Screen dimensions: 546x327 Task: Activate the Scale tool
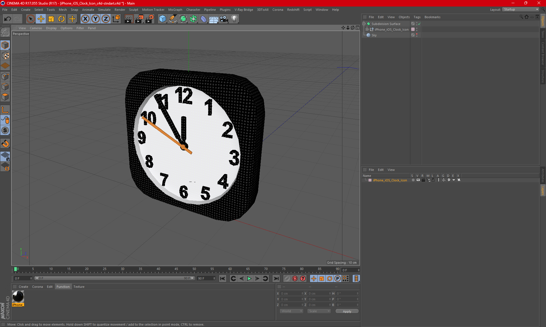click(51, 19)
